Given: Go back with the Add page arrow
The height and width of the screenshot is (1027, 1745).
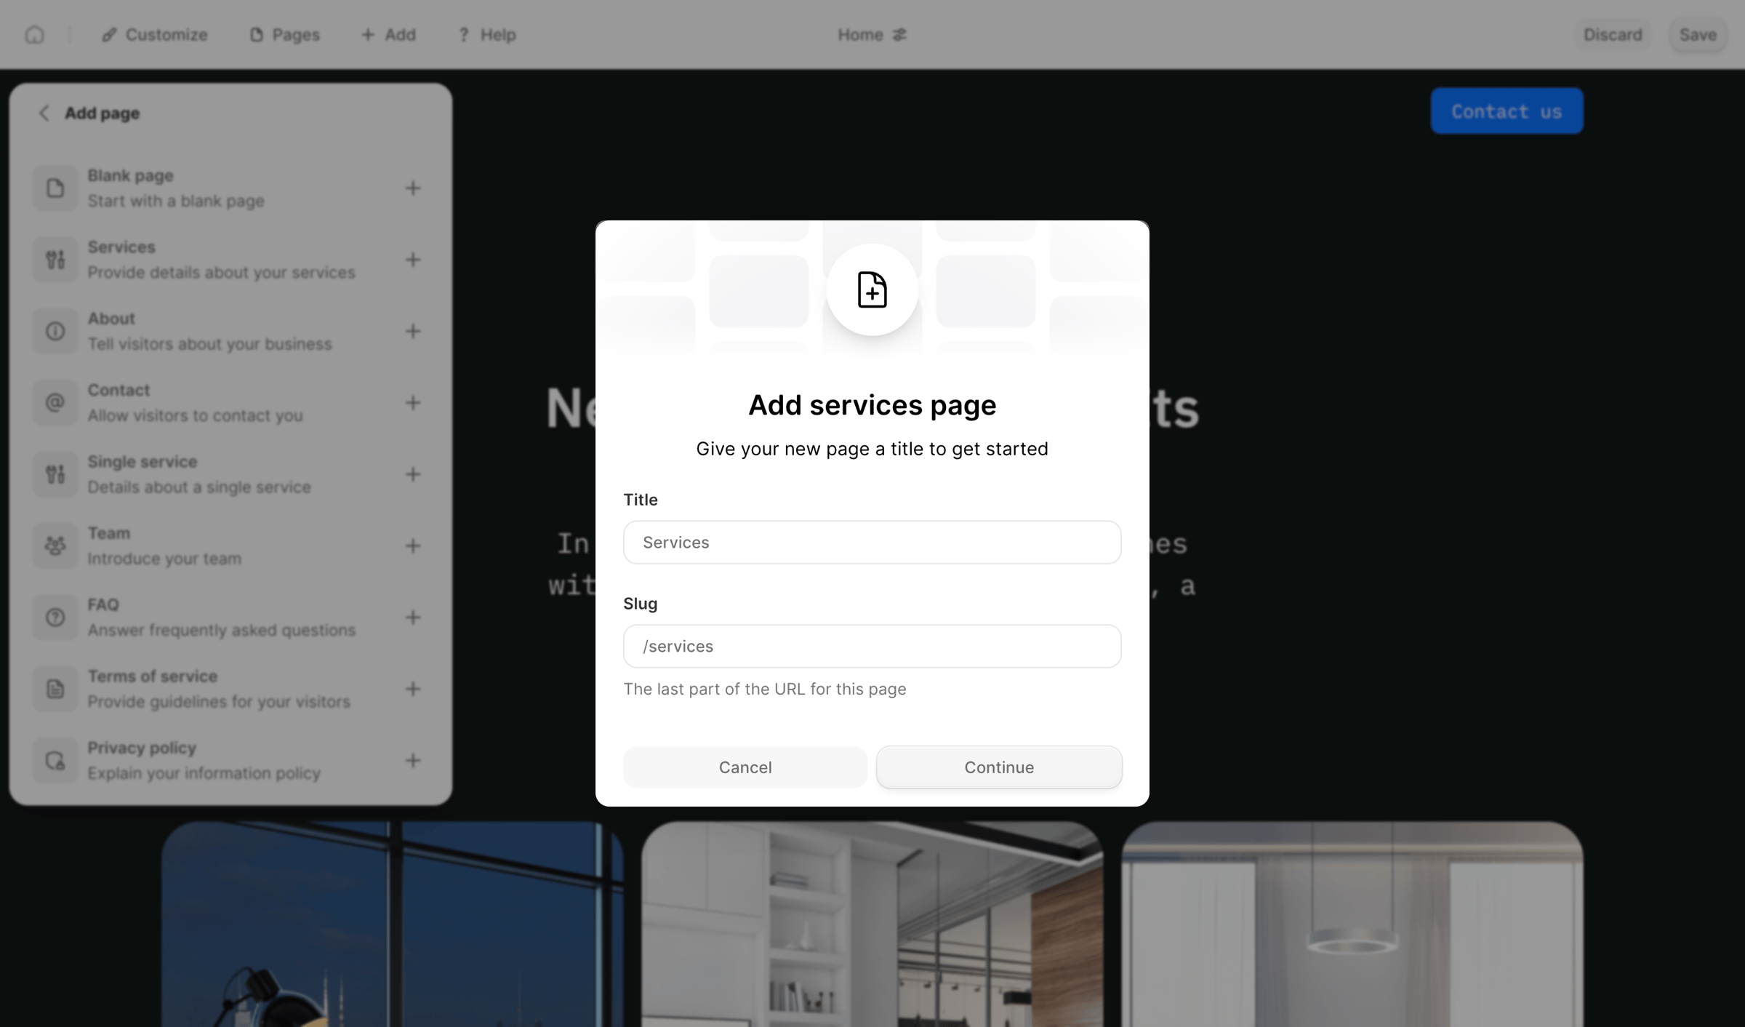Looking at the screenshot, I should pyautogui.click(x=44, y=113).
